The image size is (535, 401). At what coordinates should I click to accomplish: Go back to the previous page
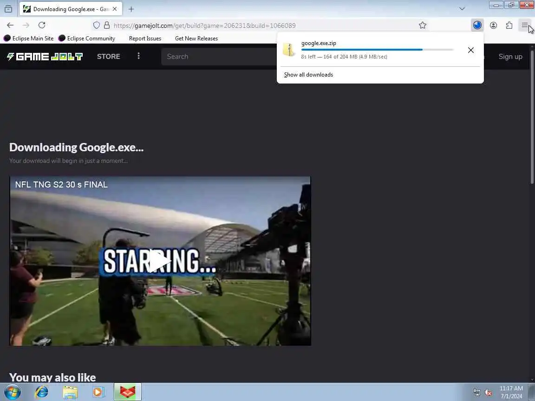coord(10,25)
